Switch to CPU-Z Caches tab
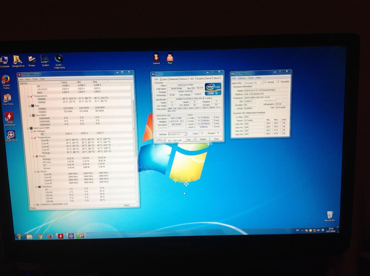The image size is (370, 276). 164,79
